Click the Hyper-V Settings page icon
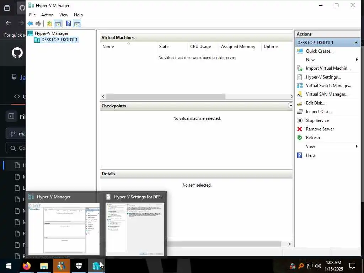364x273 pixels. tap(300, 77)
